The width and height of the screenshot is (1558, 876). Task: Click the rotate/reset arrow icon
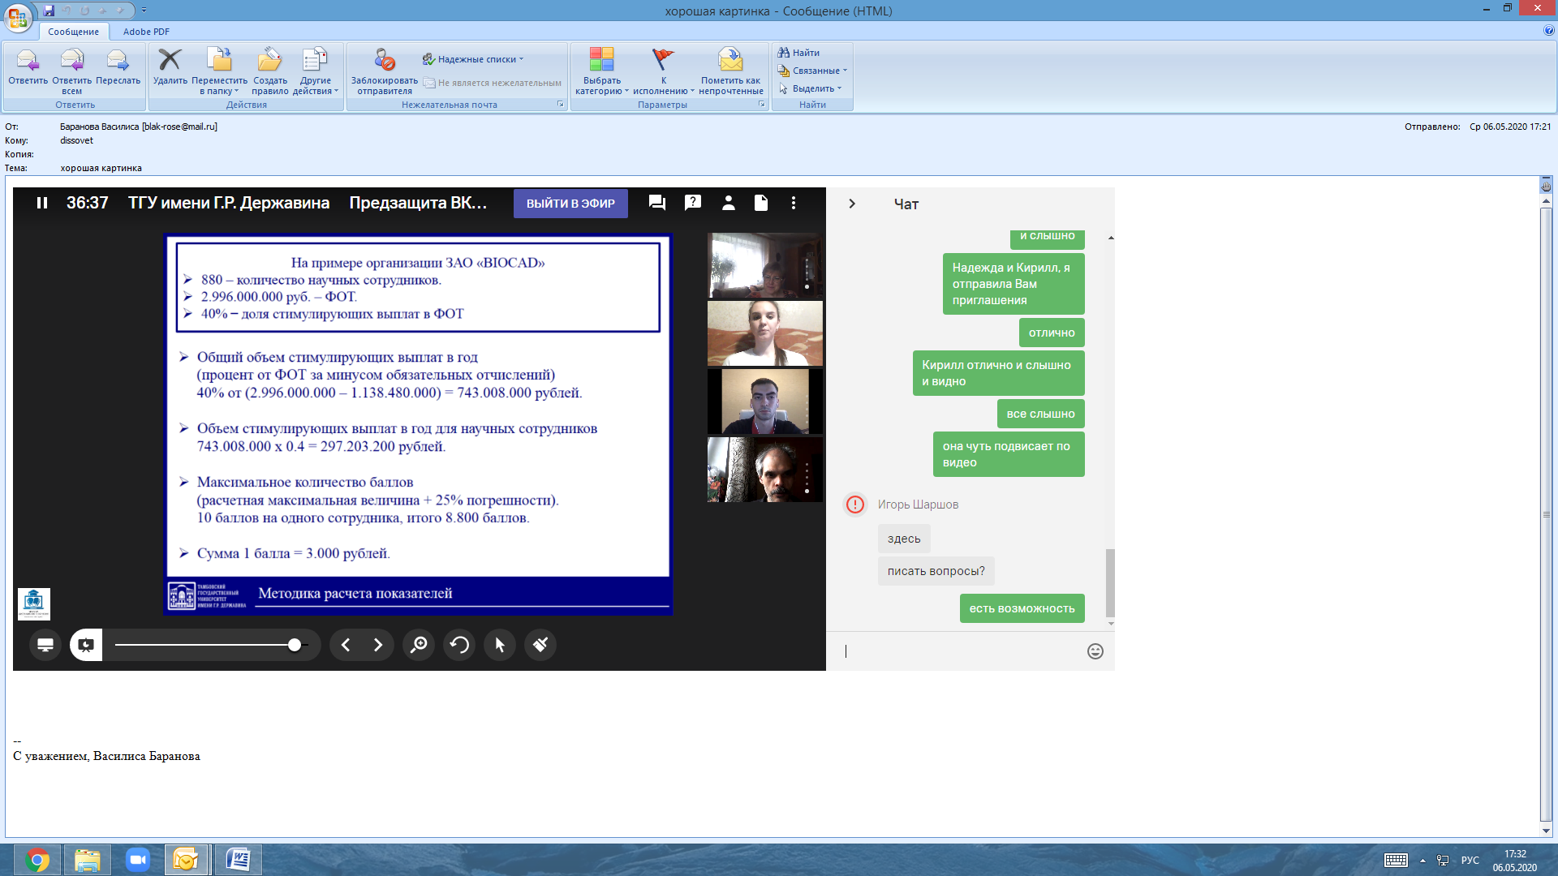(459, 645)
